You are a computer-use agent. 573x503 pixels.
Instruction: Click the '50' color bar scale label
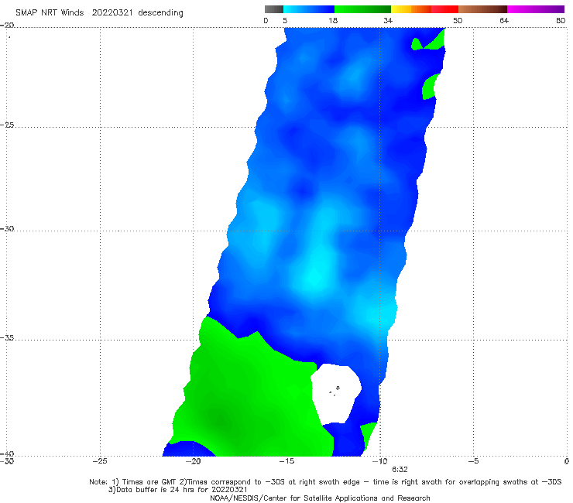[458, 20]
